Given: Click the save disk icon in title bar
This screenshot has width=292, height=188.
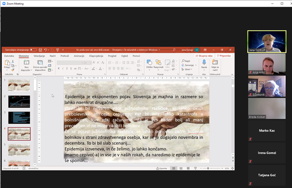Looking at the screenshot, I should tap(40, 50).
